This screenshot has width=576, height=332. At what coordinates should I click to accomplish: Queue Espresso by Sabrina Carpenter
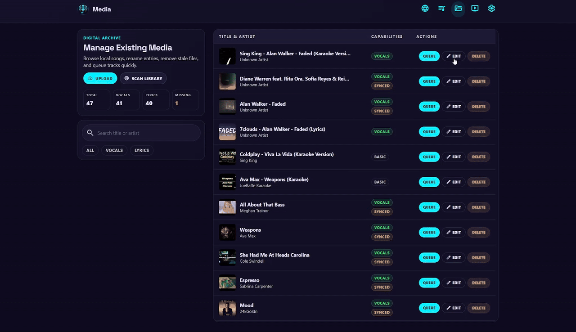[x=429, y=283]
